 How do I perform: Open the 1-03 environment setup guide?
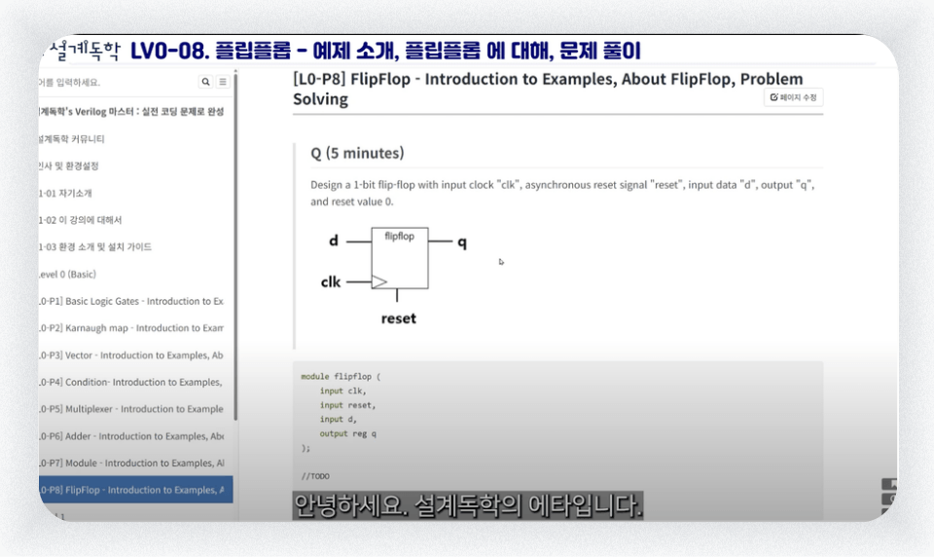(x=95, y=247)
